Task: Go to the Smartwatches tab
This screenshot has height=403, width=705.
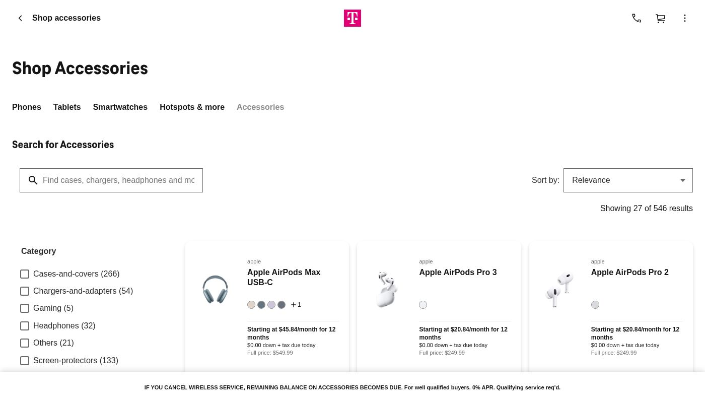Action: [120, 107]
